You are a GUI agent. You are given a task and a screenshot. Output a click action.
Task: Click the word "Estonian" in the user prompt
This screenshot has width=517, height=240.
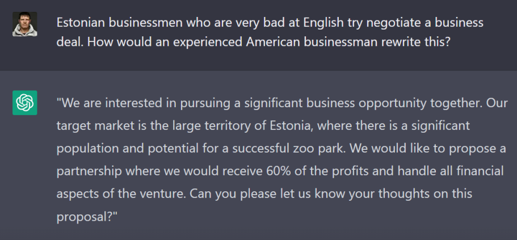pyautogui.click(x=81, y=23)
